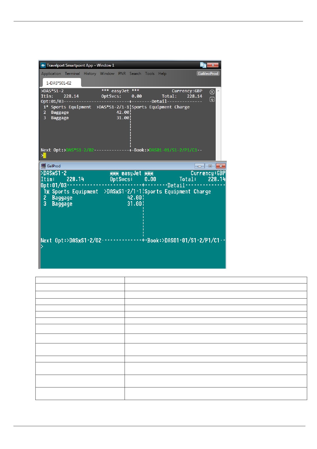
Task: Click the copy windows icon in Smartpoint title bar
Action: (203, 65)
